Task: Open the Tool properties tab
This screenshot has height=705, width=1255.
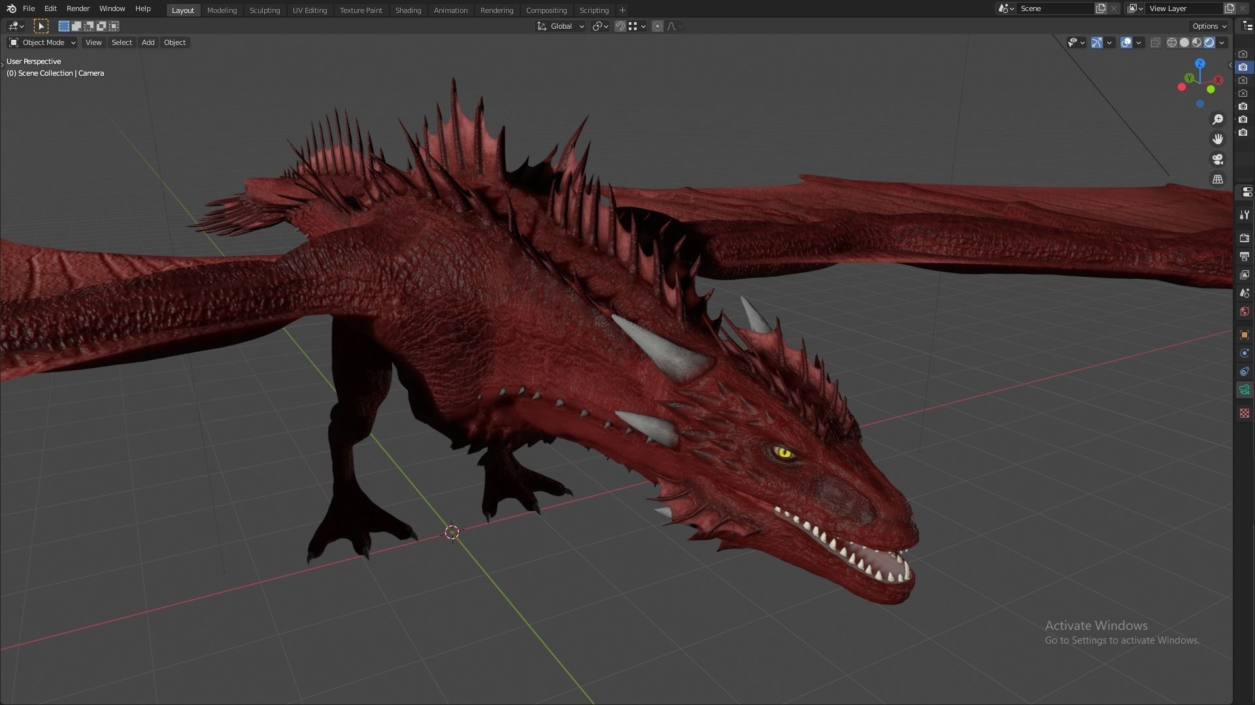Action: click(1245, 215)
